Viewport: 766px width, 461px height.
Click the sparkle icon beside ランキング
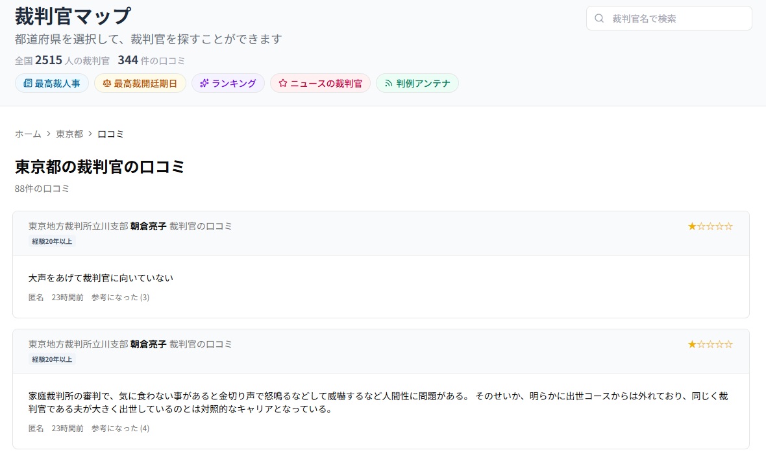click(204, 84)
